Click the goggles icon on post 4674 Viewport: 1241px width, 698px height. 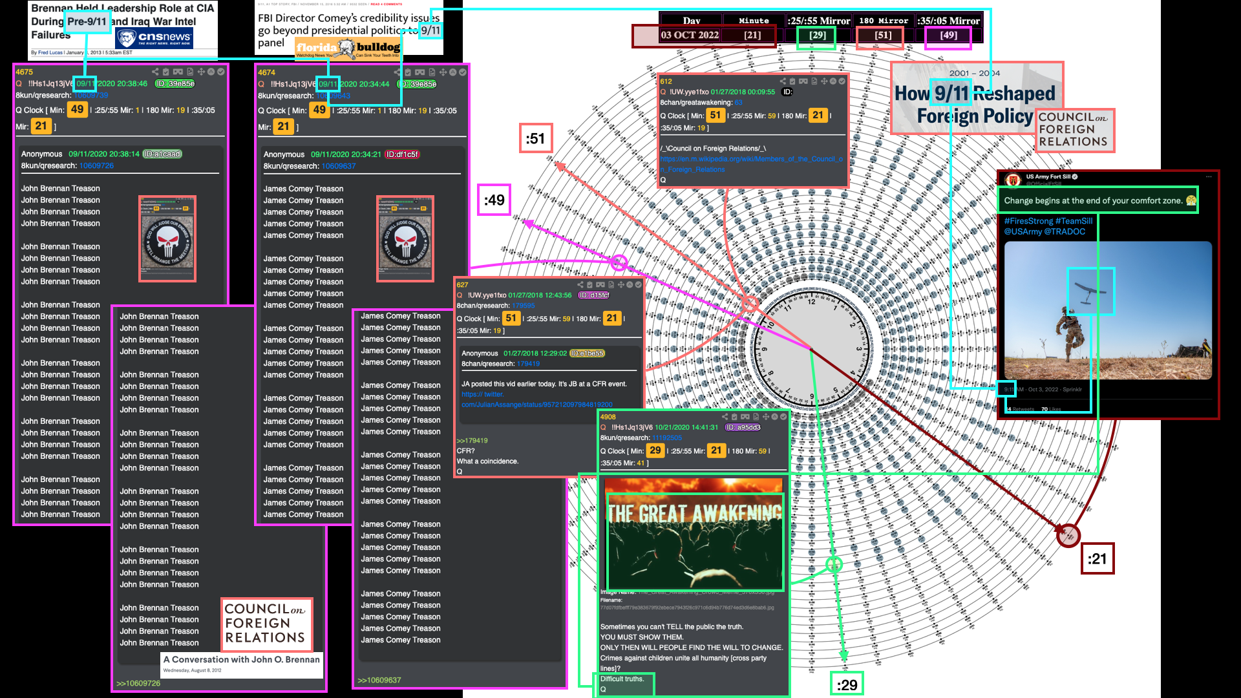coord(419,72)
